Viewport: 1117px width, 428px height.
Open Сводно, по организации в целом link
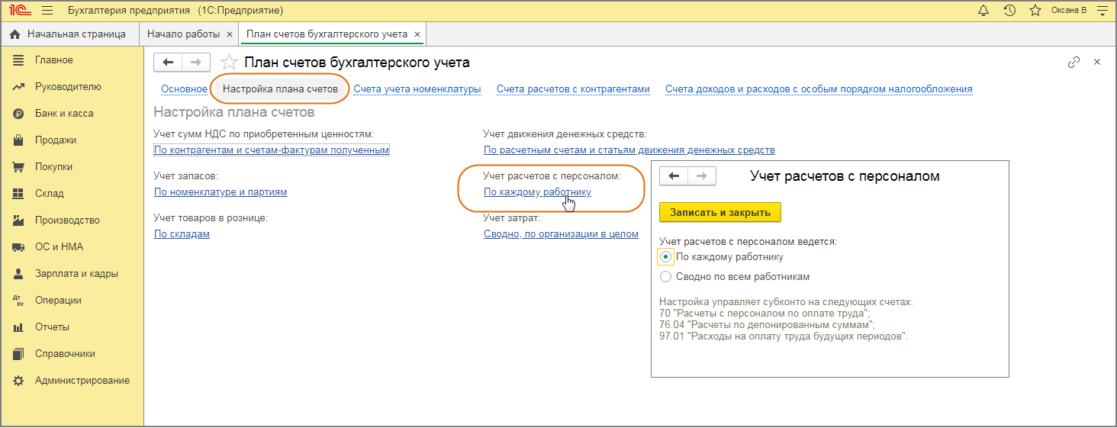click(x=561, y=234)
